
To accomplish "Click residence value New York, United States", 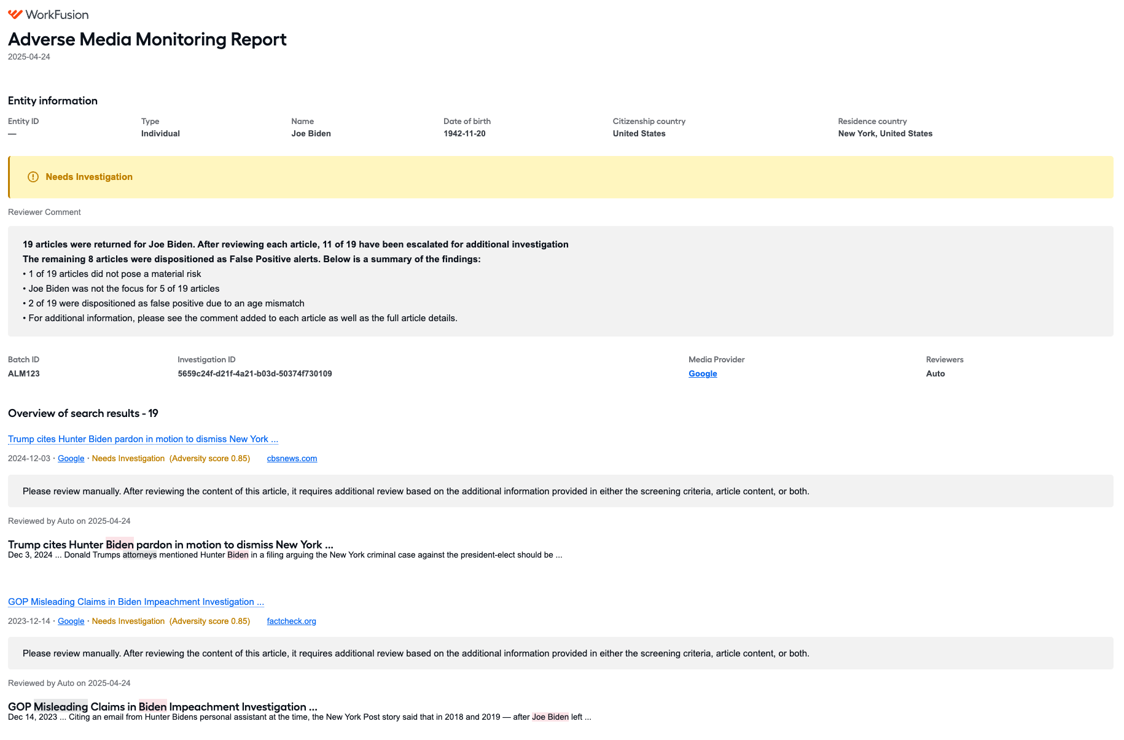I will [x=885, y=134].
